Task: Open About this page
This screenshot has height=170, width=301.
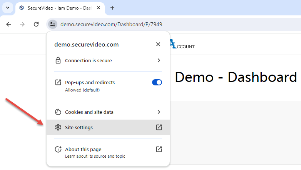Action: 83,149
